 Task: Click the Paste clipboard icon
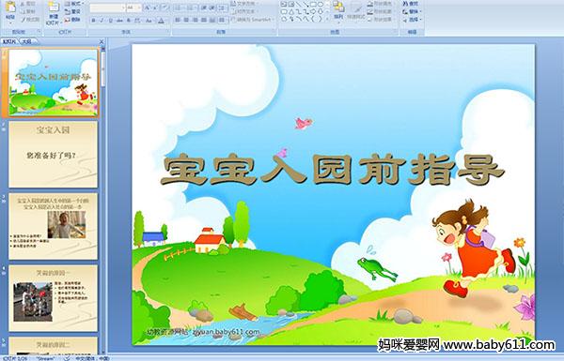pyautogui.click(x=10, y=9)
